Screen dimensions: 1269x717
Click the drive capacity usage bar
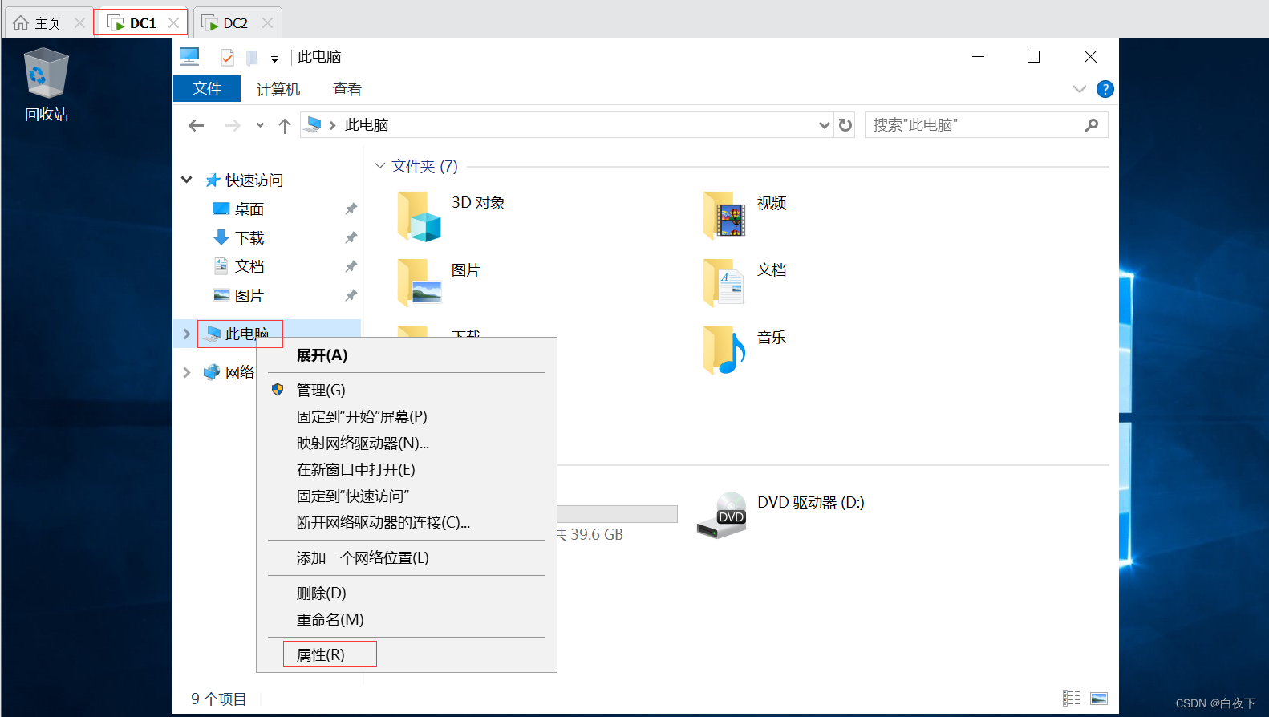point(618,514)
